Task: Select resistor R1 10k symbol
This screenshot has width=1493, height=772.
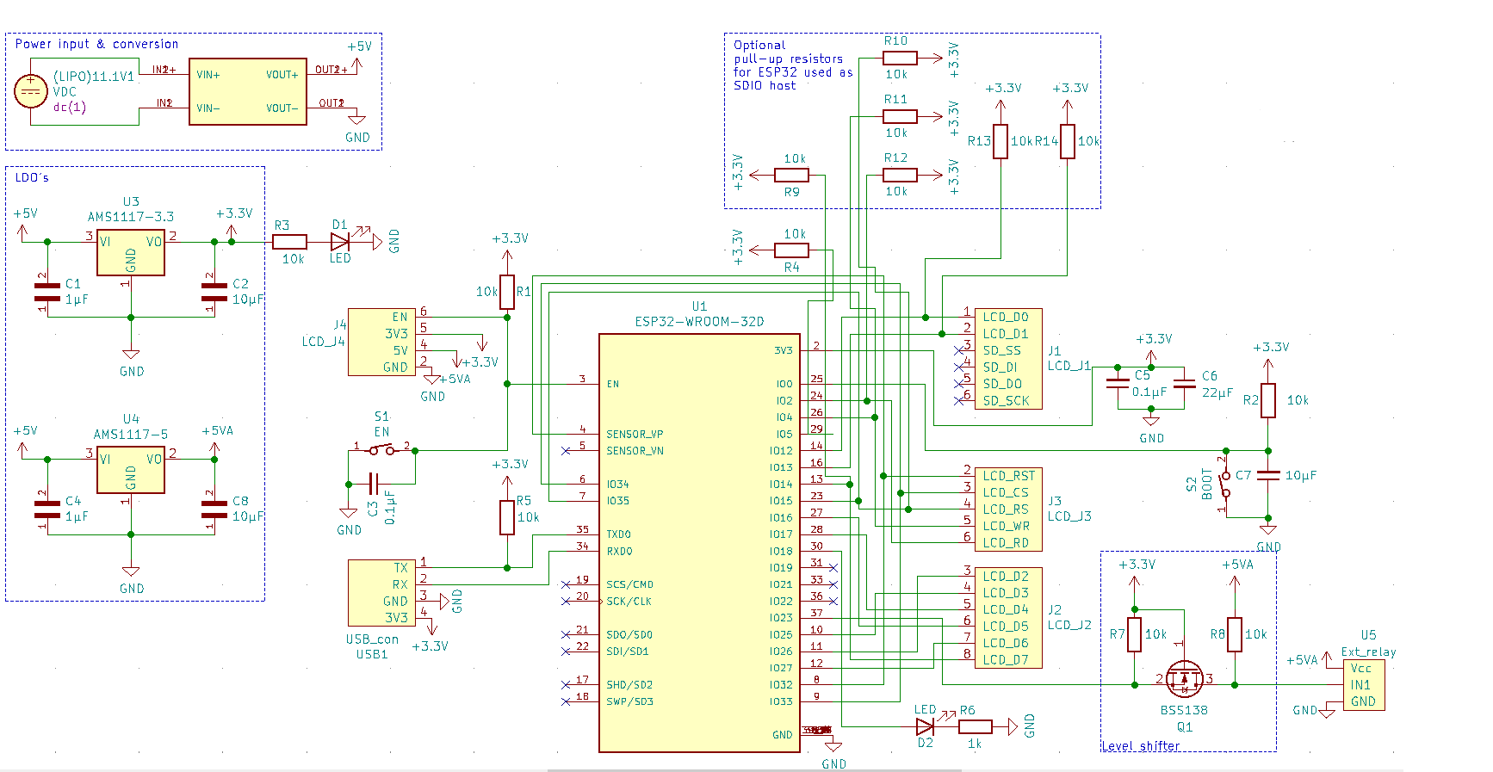Action: point(507,292)
